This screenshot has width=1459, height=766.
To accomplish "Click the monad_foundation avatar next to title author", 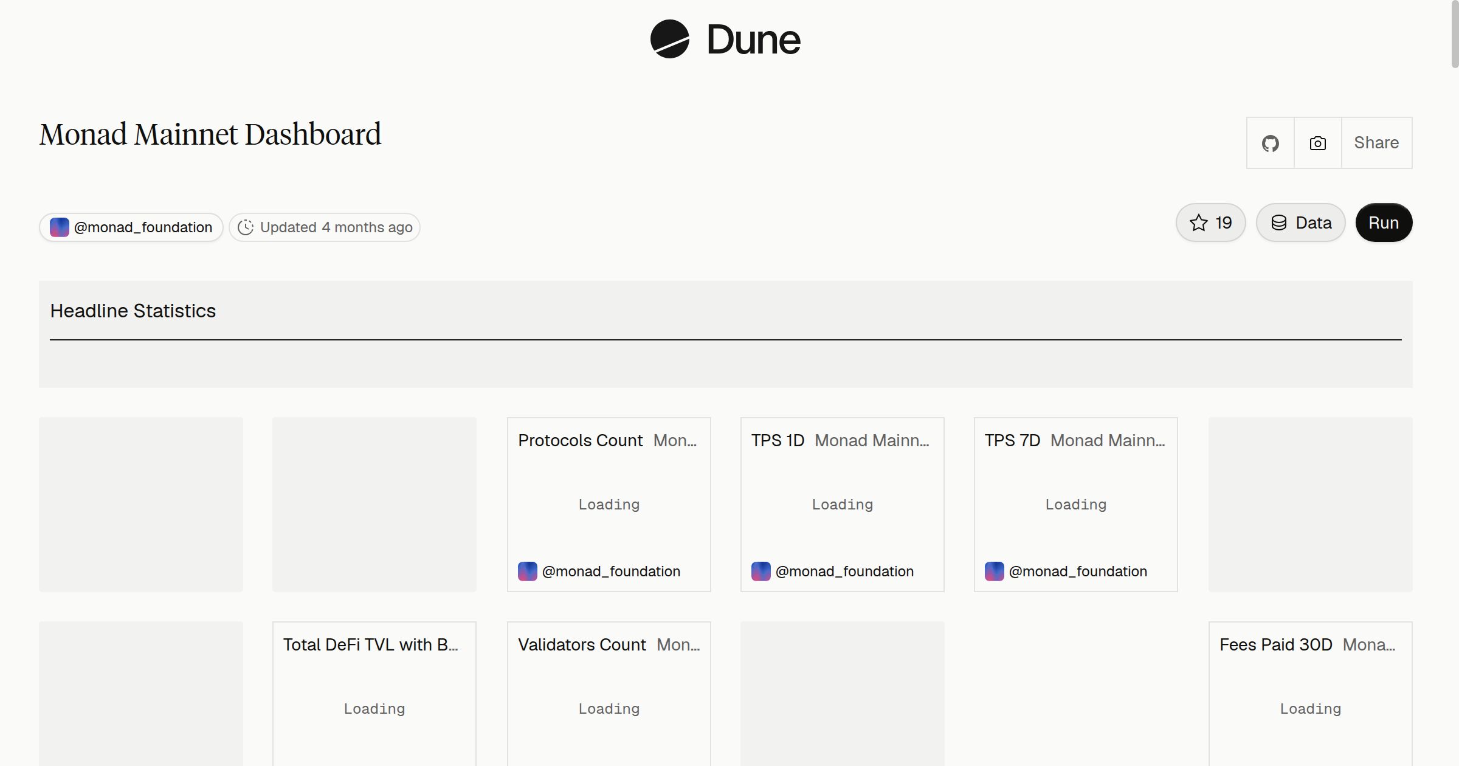I will 59,227.
